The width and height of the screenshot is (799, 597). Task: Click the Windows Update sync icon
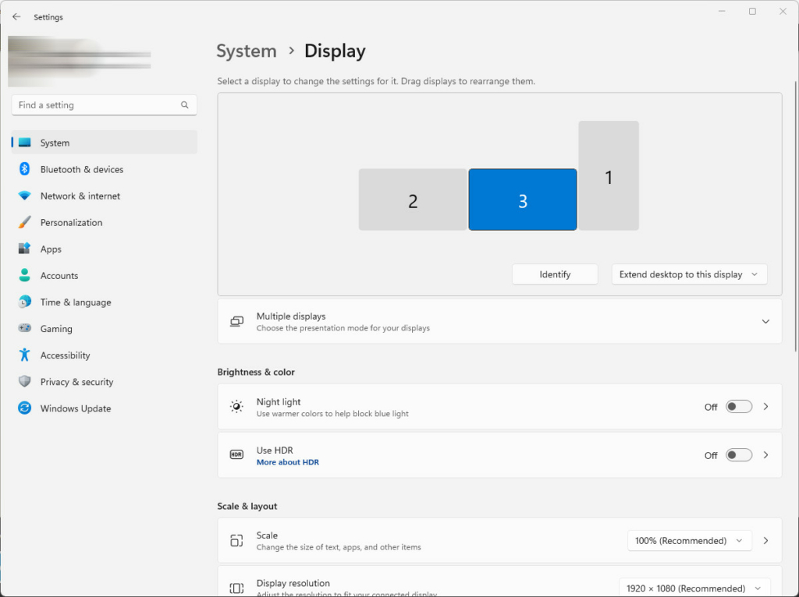(x=24, y=408)
